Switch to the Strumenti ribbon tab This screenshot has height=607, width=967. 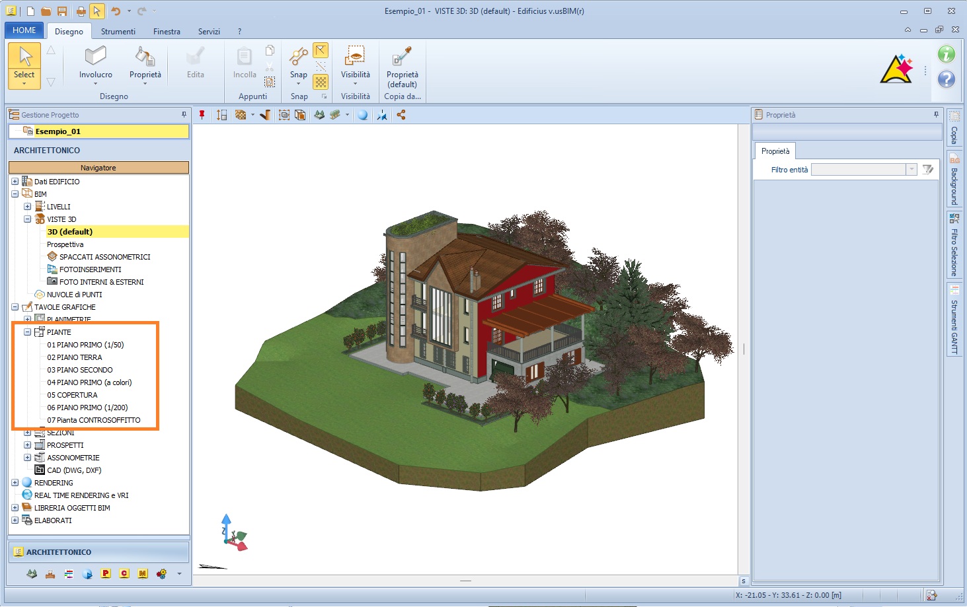[118, 31]
